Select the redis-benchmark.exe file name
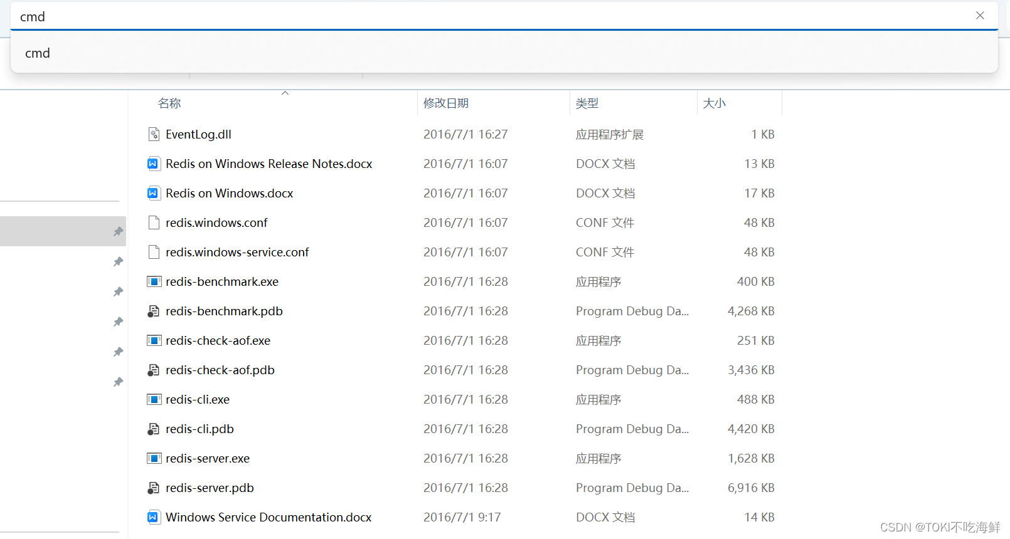Image resolution: width=1010 pixels, height=539 pixels. click(x=222, y=281)
